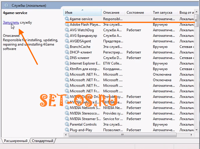Sort by the Состояние column header
The image size is (200, 149).
pyautogui.click(x=138, y=12)
